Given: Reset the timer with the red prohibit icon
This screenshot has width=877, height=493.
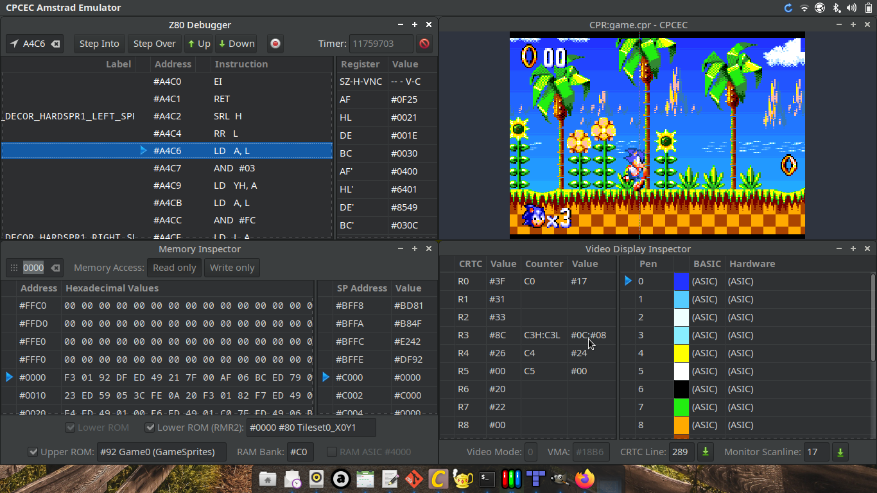Looking at the screenshot, I should [x=424, y=44].
